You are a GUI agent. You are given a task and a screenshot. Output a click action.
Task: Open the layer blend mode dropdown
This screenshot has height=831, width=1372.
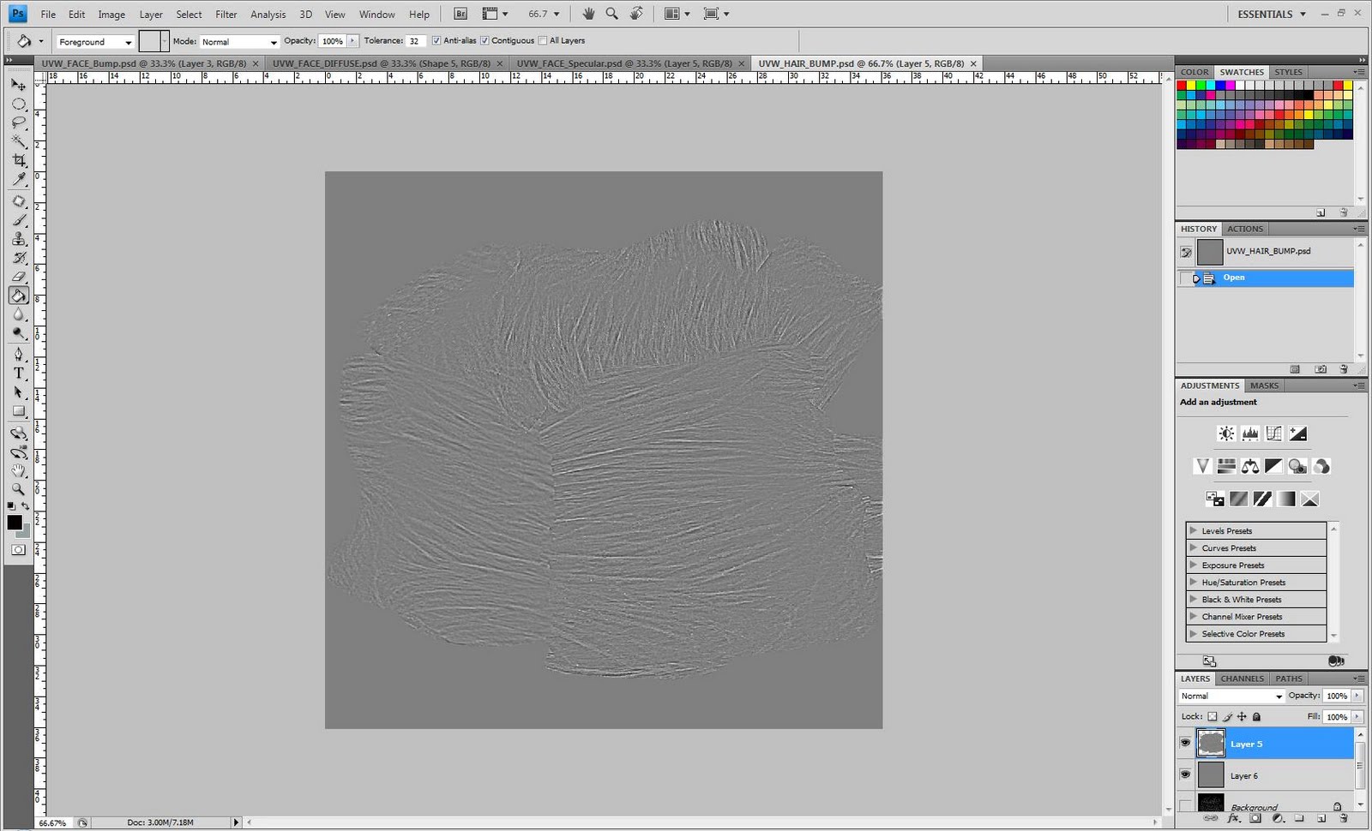click(x=1231, y=696)
